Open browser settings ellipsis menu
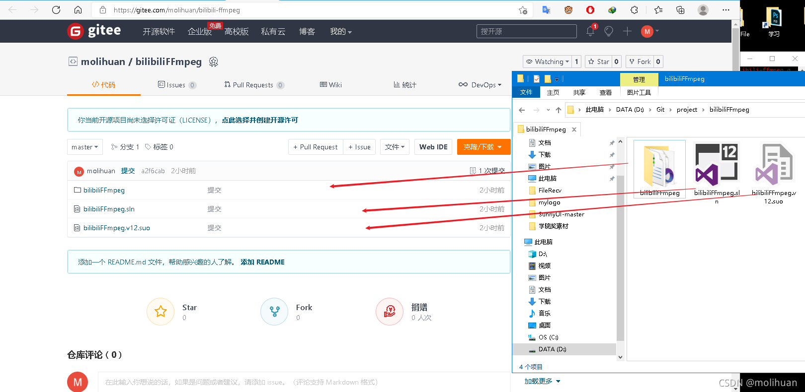This screenshot has height=392, width=805. click(x=726, y=10)
